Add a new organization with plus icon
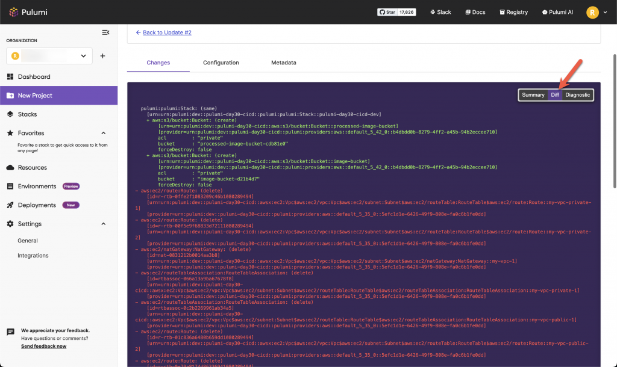The height and width of the screenshot is (367, 617). 102,56
